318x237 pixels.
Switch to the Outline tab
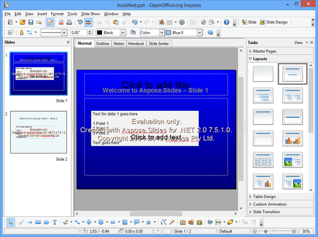pos(103,43)
